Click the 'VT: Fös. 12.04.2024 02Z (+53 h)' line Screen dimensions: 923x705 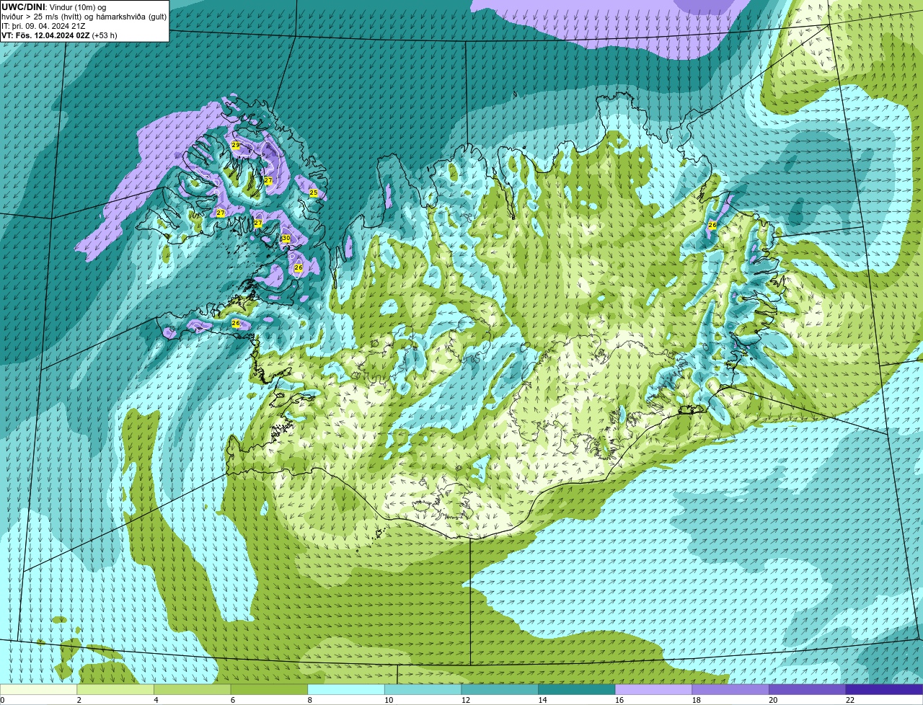click(59, 35)
